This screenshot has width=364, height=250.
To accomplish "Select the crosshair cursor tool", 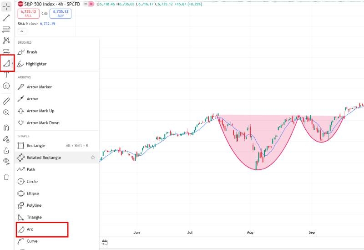I will 6,6.
